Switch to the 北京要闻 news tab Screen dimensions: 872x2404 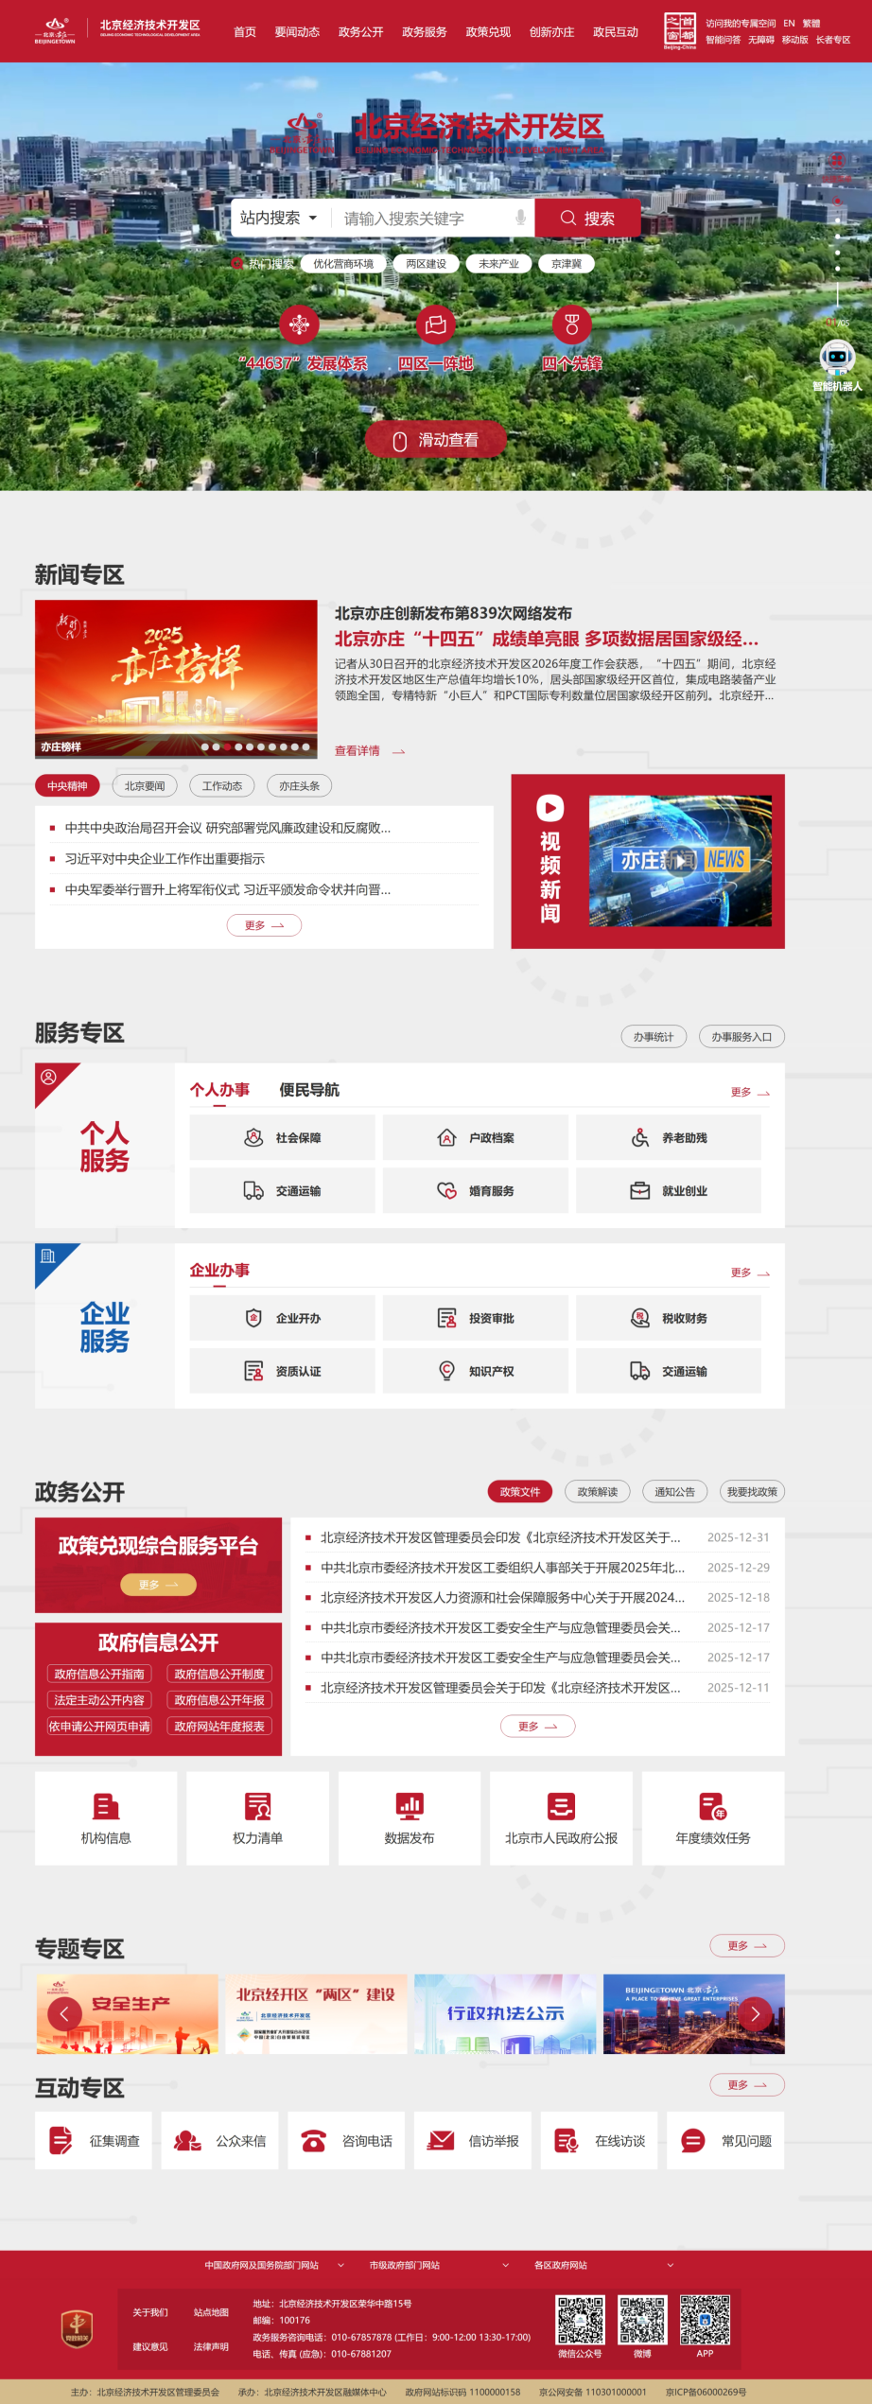point(145,785)
